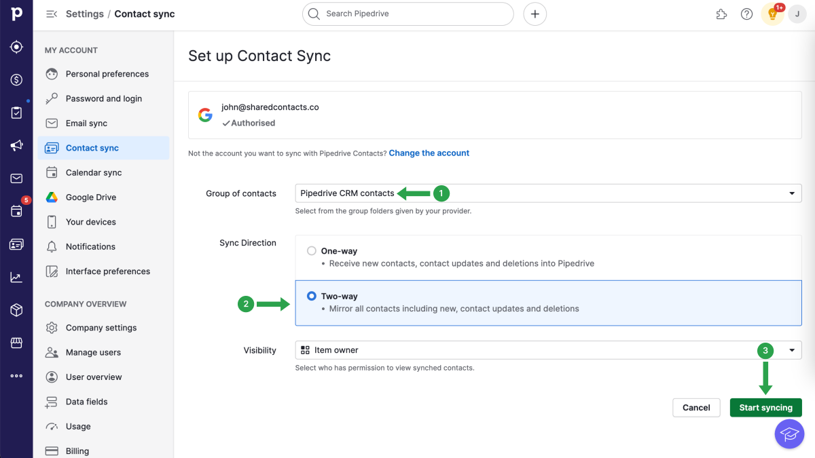Open the help question mark icon
Image resolution: width=815 pixels, height=458 pixels.
tap(746, 14)
